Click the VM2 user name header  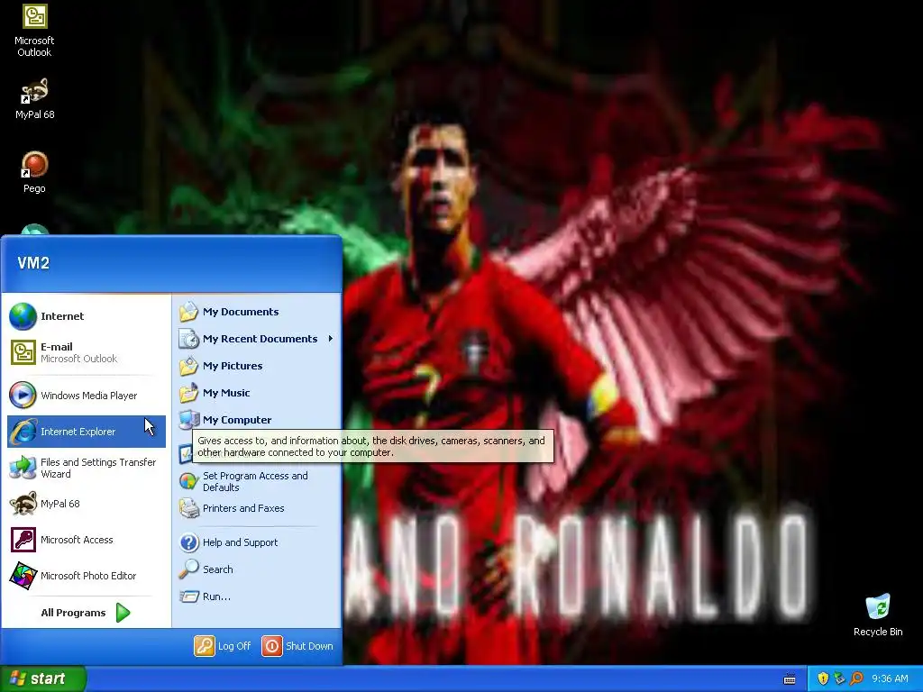pos(33,263)
